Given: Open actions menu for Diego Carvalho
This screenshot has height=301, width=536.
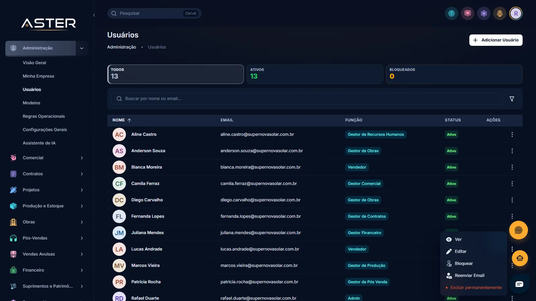Looking at the screenshot, I should [x=512, y=200].
